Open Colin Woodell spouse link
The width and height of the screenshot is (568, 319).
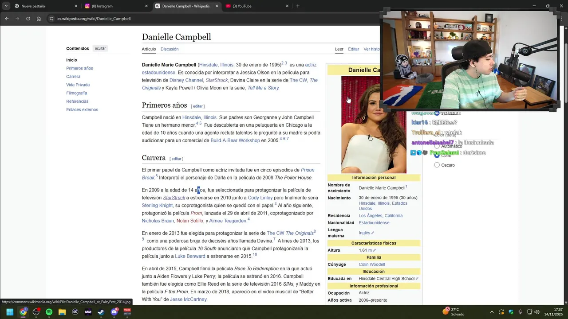[372, 265]
